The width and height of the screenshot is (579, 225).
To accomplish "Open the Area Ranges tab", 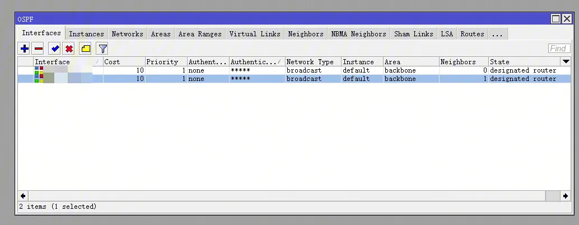I will tap(200, 34).
